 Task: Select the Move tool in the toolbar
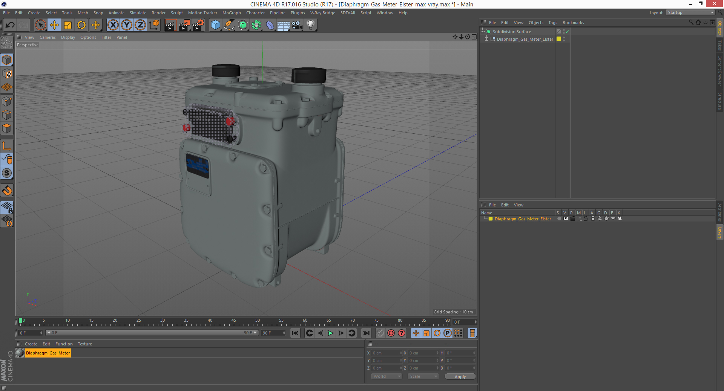click(x=54, y=25)
